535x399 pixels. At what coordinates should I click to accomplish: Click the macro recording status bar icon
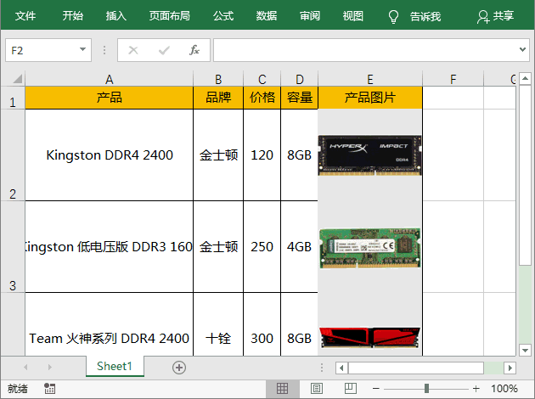point(49,389)
